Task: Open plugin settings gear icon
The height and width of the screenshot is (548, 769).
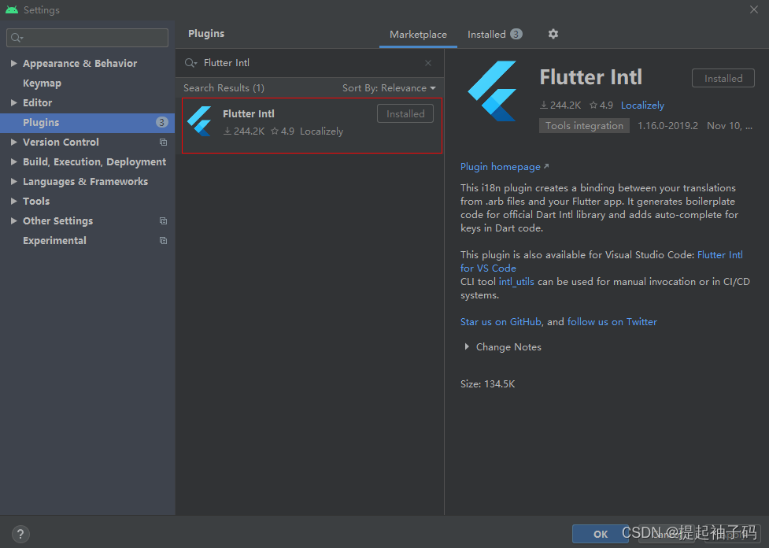Action: coord(553,34)
